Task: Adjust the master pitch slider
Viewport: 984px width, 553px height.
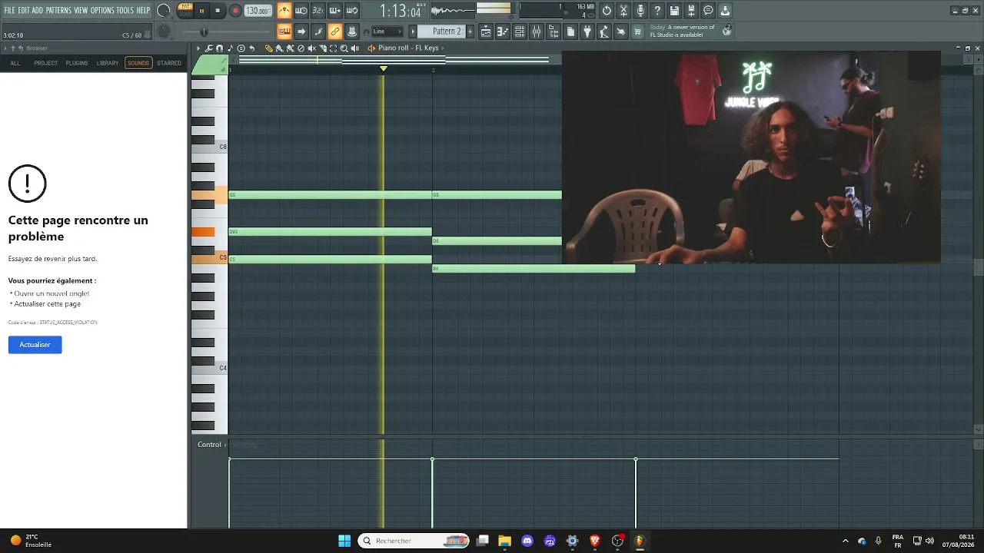Action: pos(204,31)
